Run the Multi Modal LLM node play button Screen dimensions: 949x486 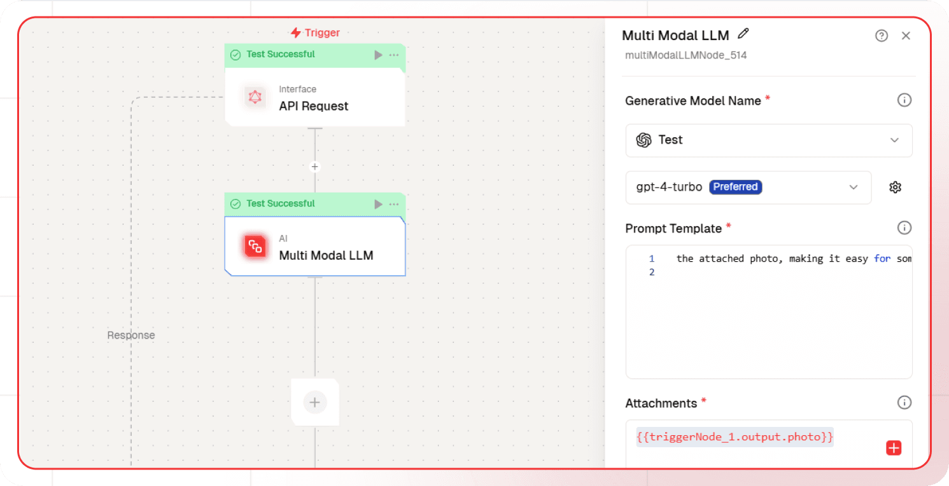pyautogui.click(x=378, y=204)
